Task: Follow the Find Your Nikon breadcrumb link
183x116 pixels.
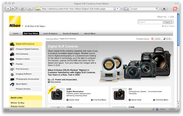Action: pyautogui.click(x=52, y=39)
